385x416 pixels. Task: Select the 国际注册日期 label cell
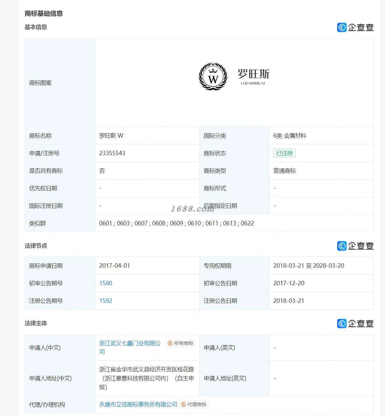tap(60, 206)
